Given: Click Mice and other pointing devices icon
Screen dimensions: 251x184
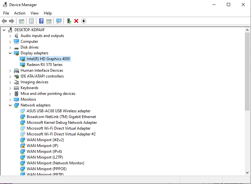Looking at the screenshot, I should point(16,94).
